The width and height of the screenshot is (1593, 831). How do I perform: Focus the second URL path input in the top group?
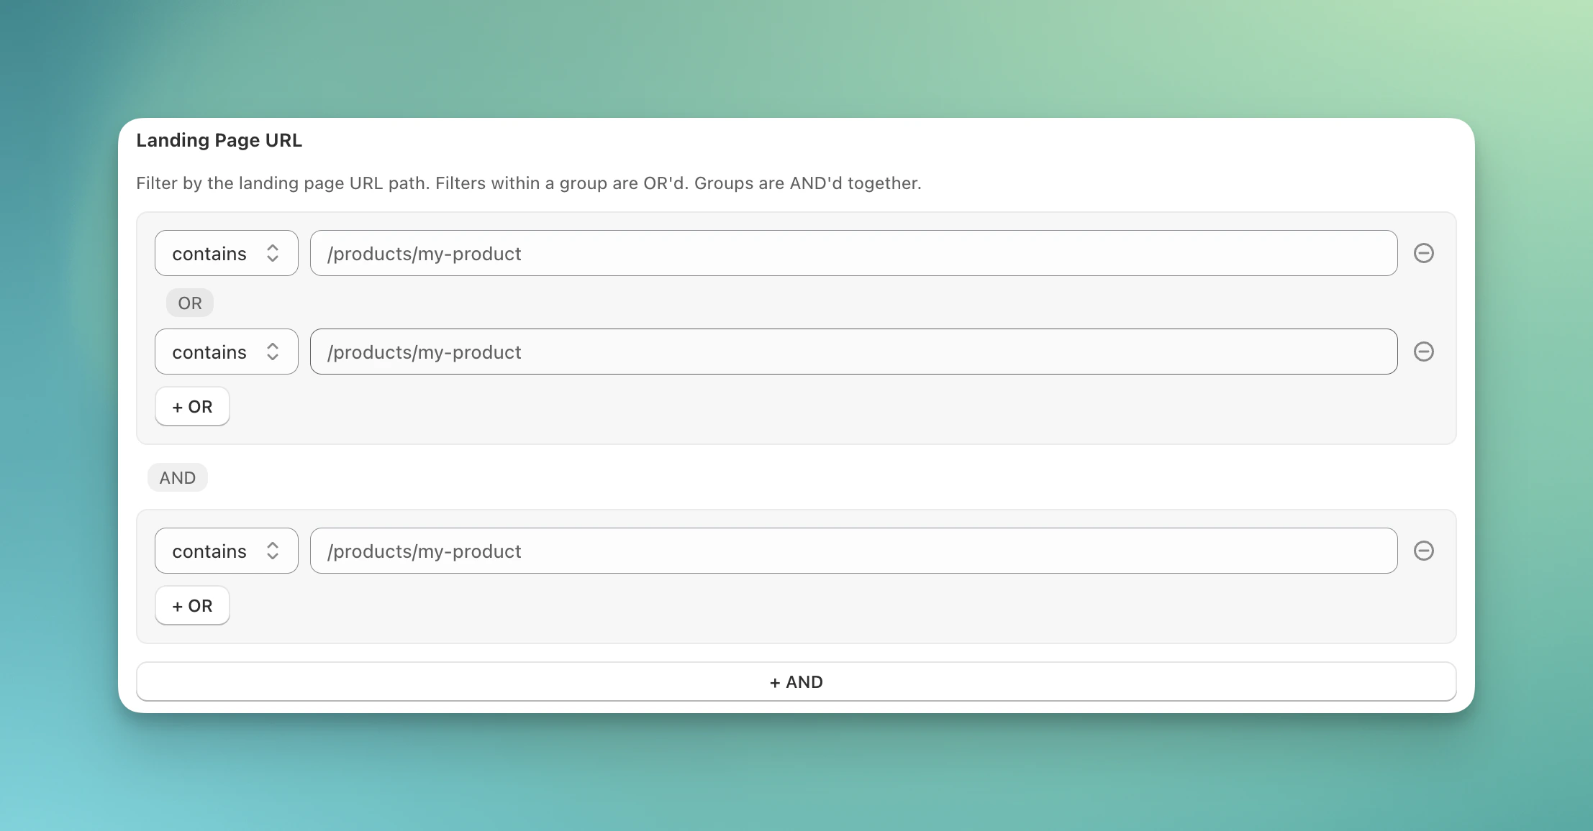click(x=853, y=352)
